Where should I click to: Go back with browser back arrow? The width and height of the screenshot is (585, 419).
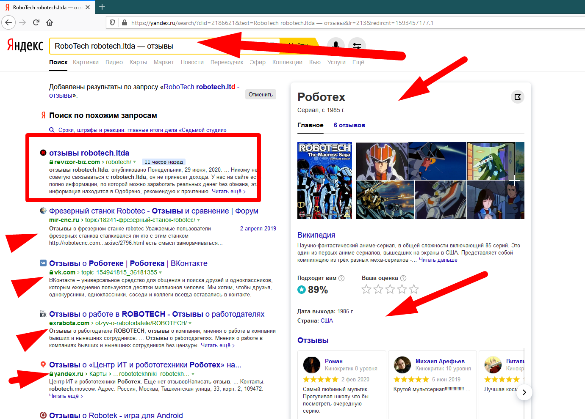[x=8, y=22]
